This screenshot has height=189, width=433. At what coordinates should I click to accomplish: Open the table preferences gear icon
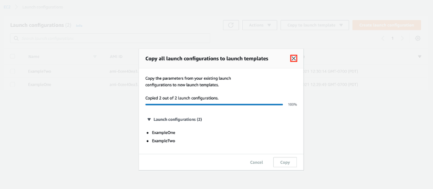pyautogui.click(x=418, y=38)
